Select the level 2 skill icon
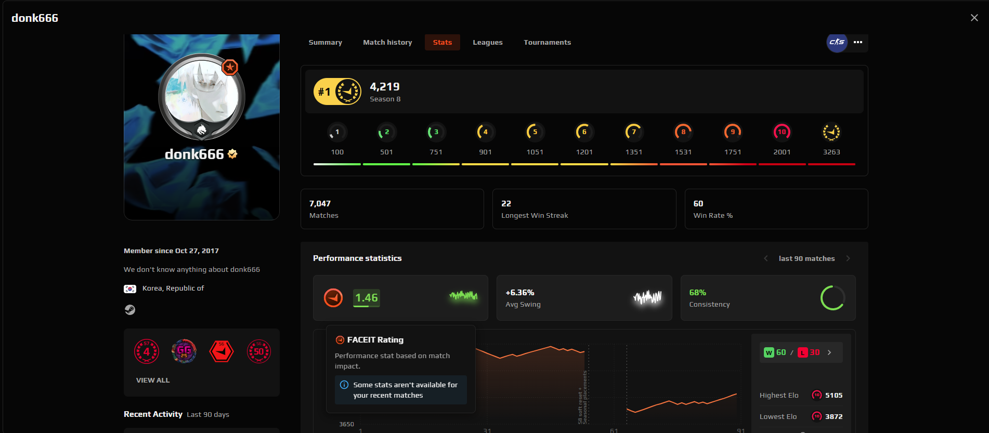 click(386, 132)
